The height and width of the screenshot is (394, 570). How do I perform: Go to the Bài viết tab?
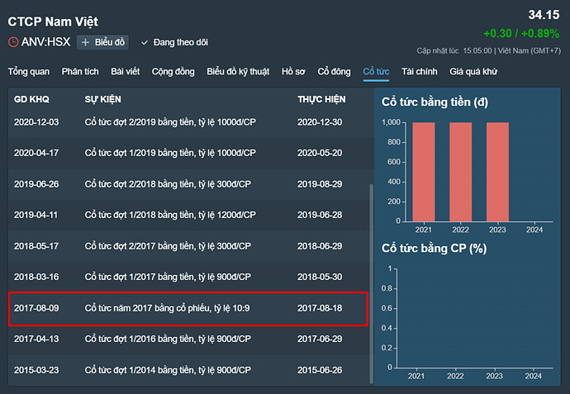125,71
